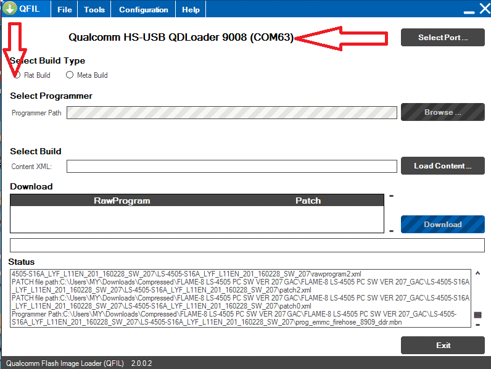Click the Browse button for programmer
This screenshot has height=369, width=491.
443,112
